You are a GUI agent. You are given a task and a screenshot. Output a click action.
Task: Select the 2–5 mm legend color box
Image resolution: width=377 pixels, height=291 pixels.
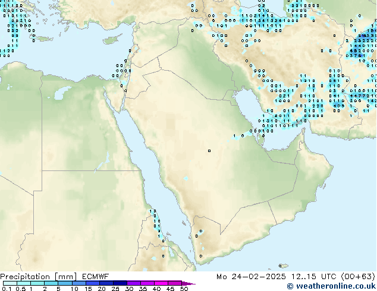point(51,283)
